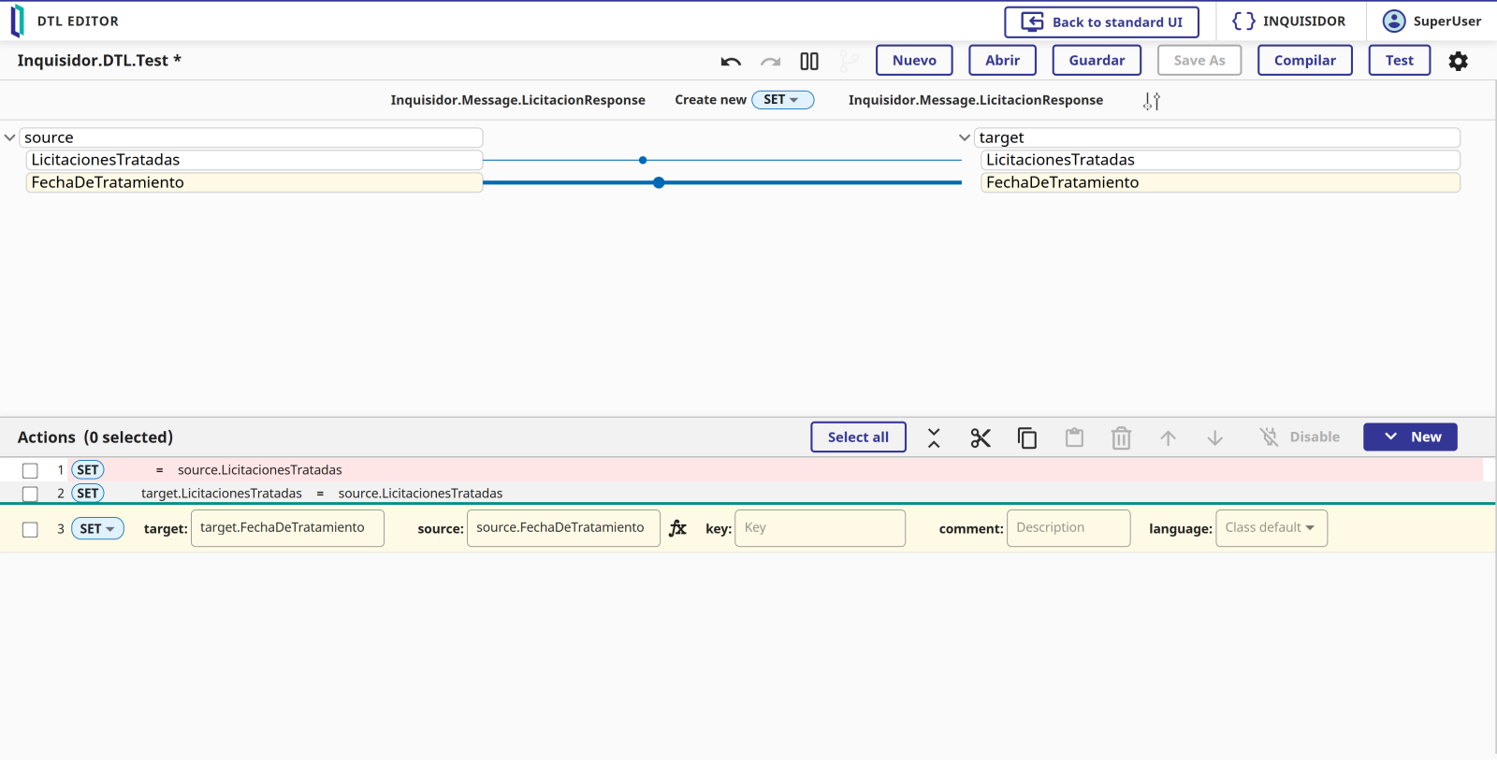Open the settings gear icon
Viewport: 1497px width, 760px height.
tap(1458, 62)
